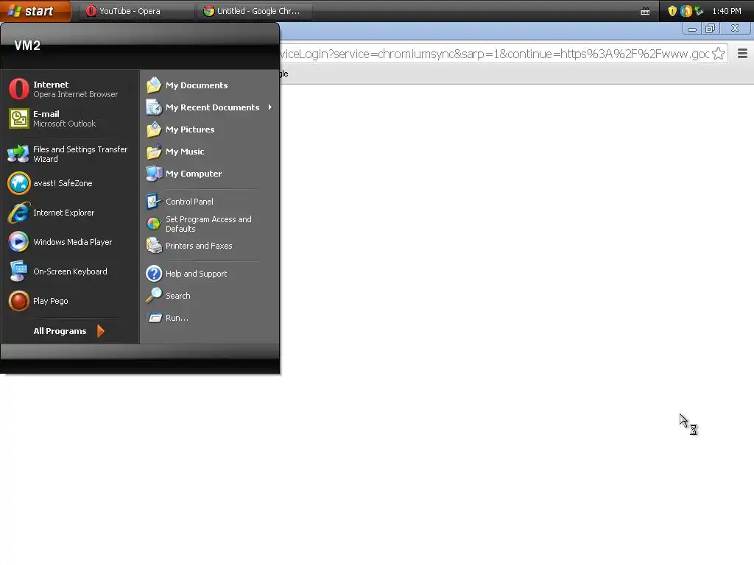Image resolution: width=754 pixels, height=565 pixels.
Task: Open My Documents folder icon
Action: click(154, 85)
